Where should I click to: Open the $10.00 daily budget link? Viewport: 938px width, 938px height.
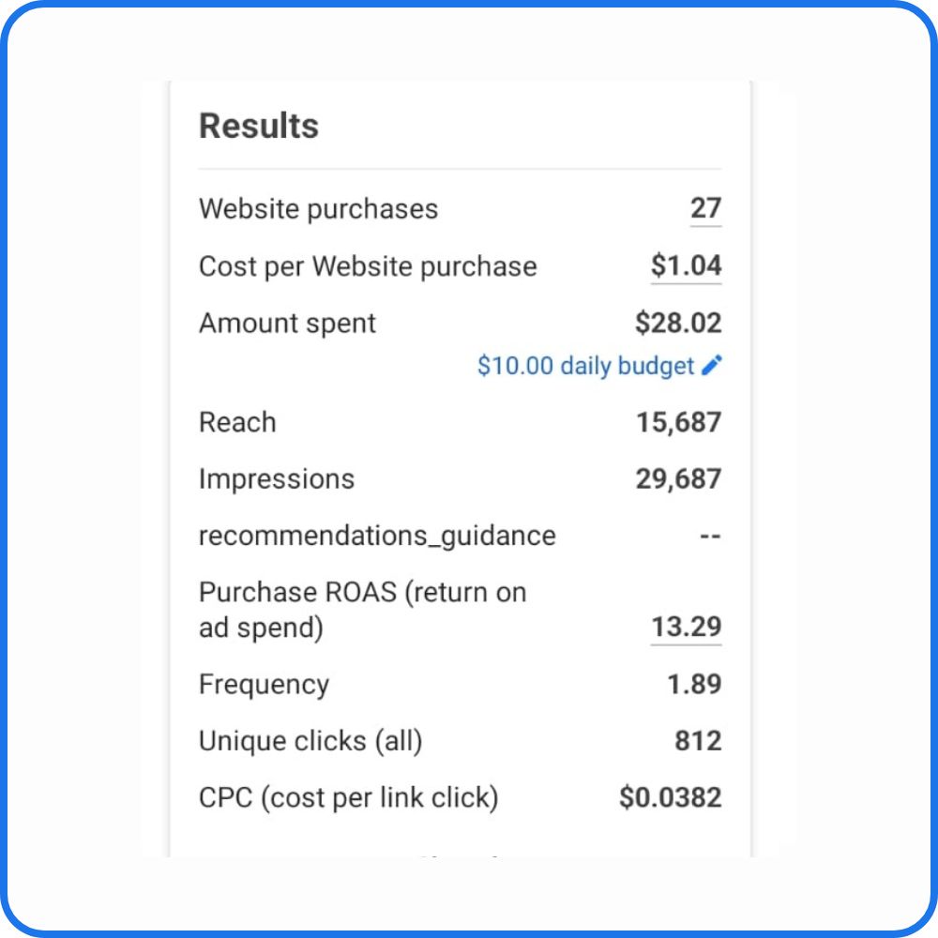tap(585, 366)
